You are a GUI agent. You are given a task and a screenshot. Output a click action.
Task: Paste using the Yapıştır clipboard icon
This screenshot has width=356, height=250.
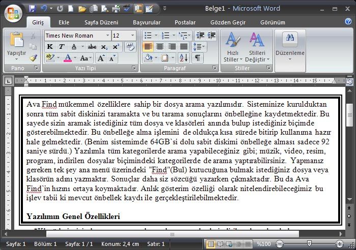(x=16, y=41)
